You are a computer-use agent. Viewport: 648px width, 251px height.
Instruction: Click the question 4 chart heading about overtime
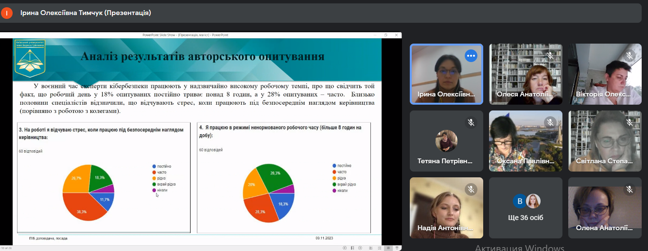[280, 131]
